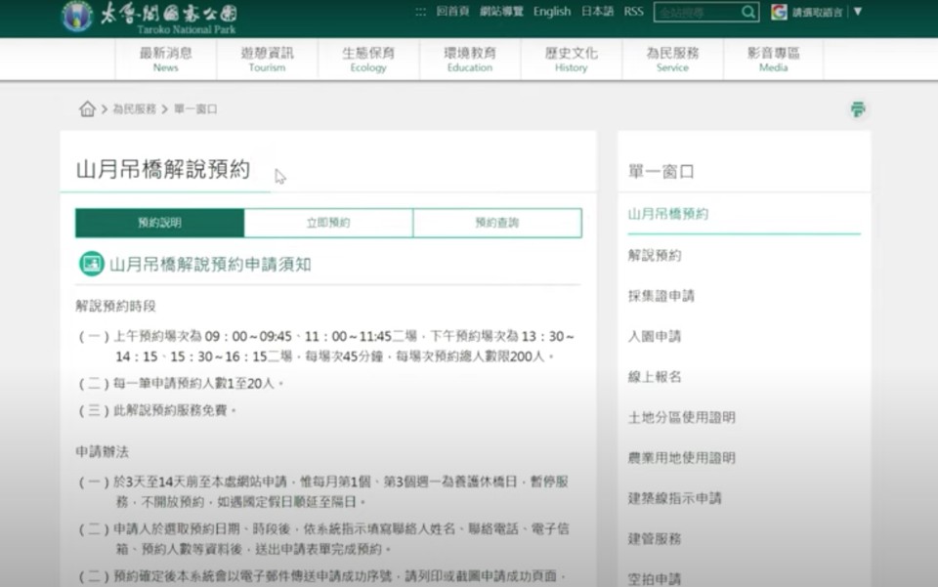
Task: Click the search magnifier icon
Action: click(747, 12)
